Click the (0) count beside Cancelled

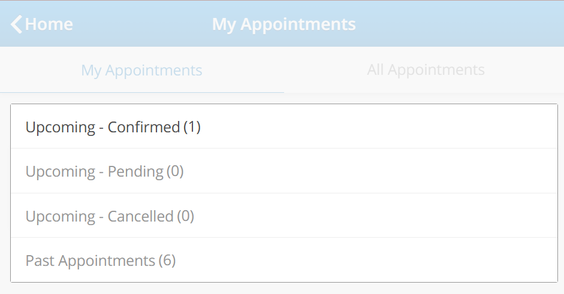click(x=186, y=216)
